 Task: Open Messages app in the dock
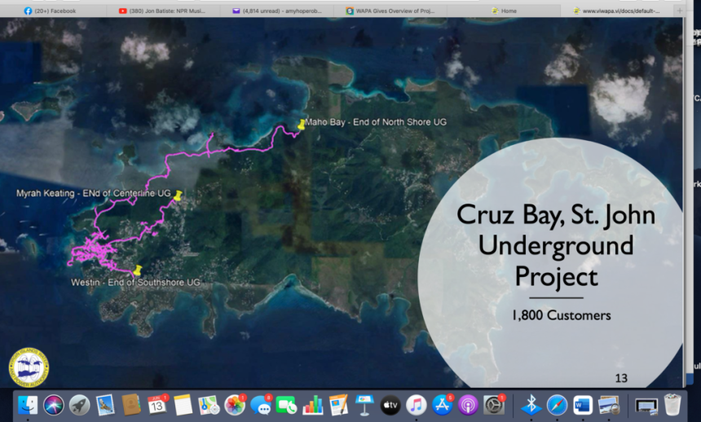click(x=261, y=405)
